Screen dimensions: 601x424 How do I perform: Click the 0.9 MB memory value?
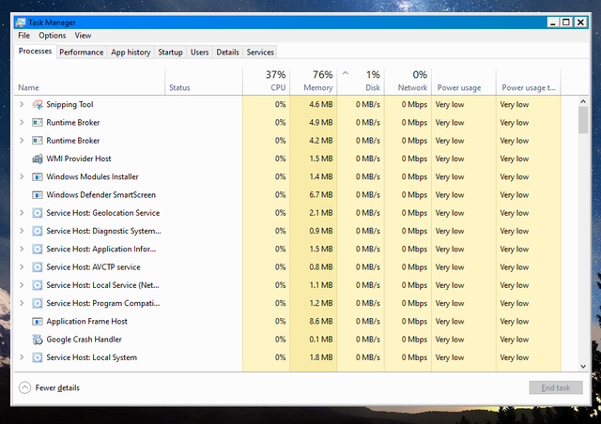(321, 231)
